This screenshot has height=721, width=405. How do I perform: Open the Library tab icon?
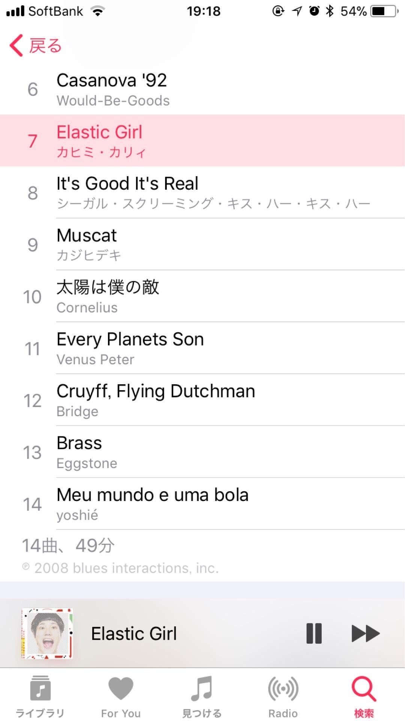click(x=40, y=689)
